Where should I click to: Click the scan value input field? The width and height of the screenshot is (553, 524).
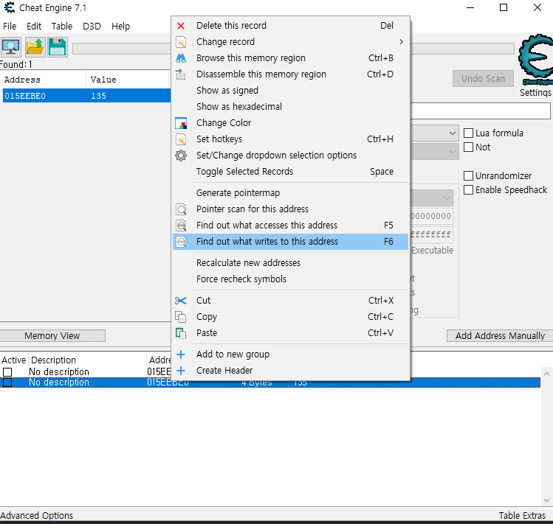click(x=480, y=111)
